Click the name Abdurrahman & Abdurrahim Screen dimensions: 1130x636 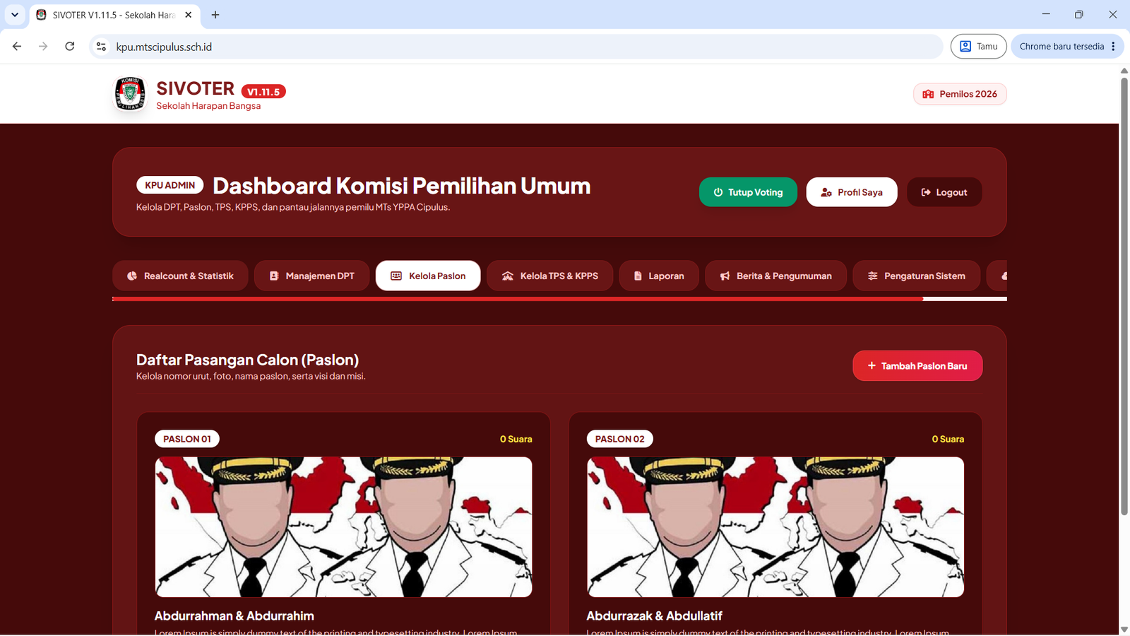[x=234, y=616]
